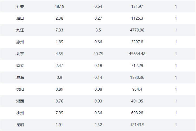Screen dimensions: 196x131
Task: Select the 惠州 city cell
Action: pos(20,42)
